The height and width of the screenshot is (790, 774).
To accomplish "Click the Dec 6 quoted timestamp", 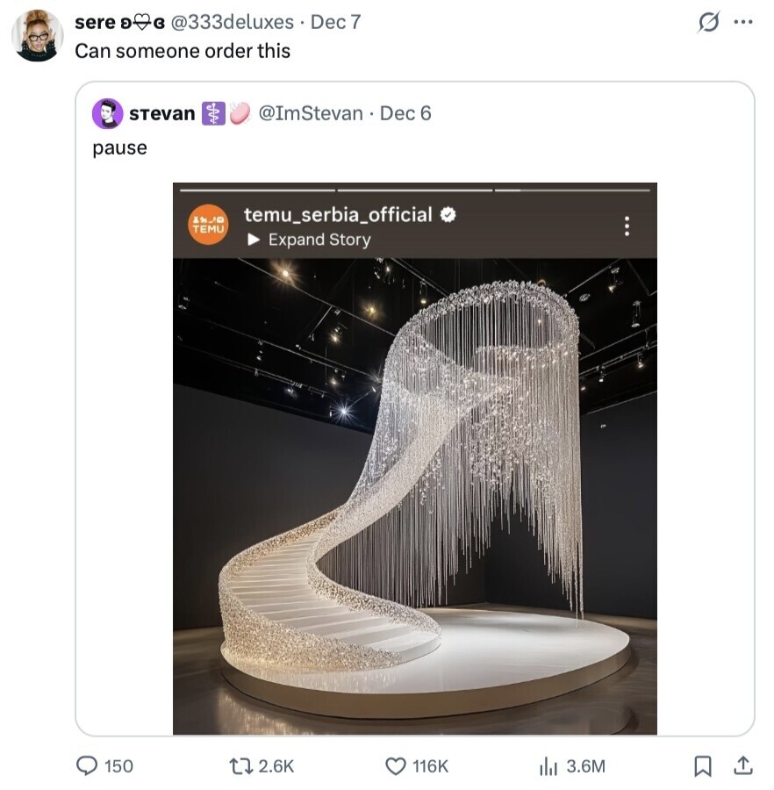I will coord(405,113).
